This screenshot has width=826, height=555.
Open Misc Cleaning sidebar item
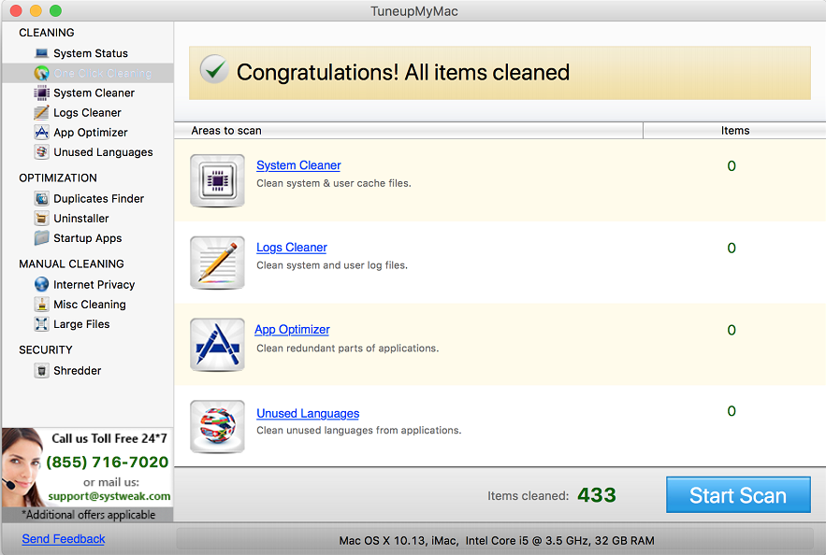point(90,304)
